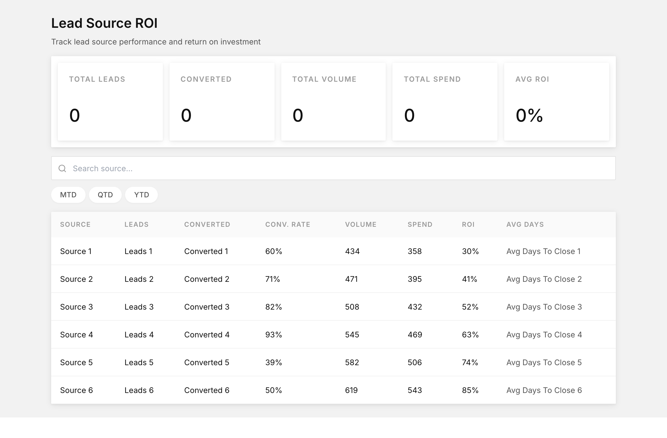Open the TOTAL VOLUME summary card
The height and width of the screenshot is (438, 667).
(333, 102)
